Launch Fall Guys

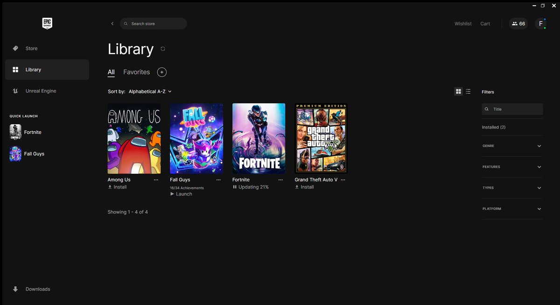click(x=182, y=194)
